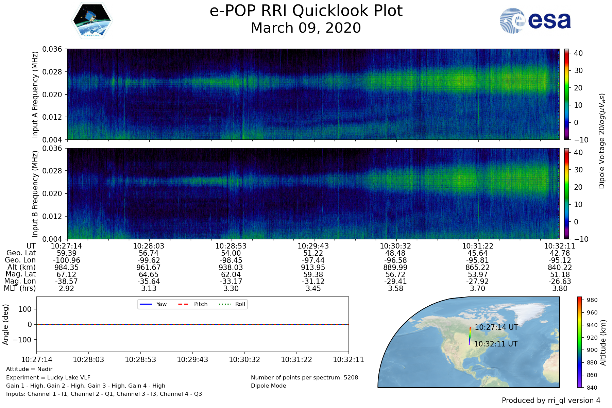Click the '10:27:14 UT' label on the map
612x408 pixels.
(496, 327)
